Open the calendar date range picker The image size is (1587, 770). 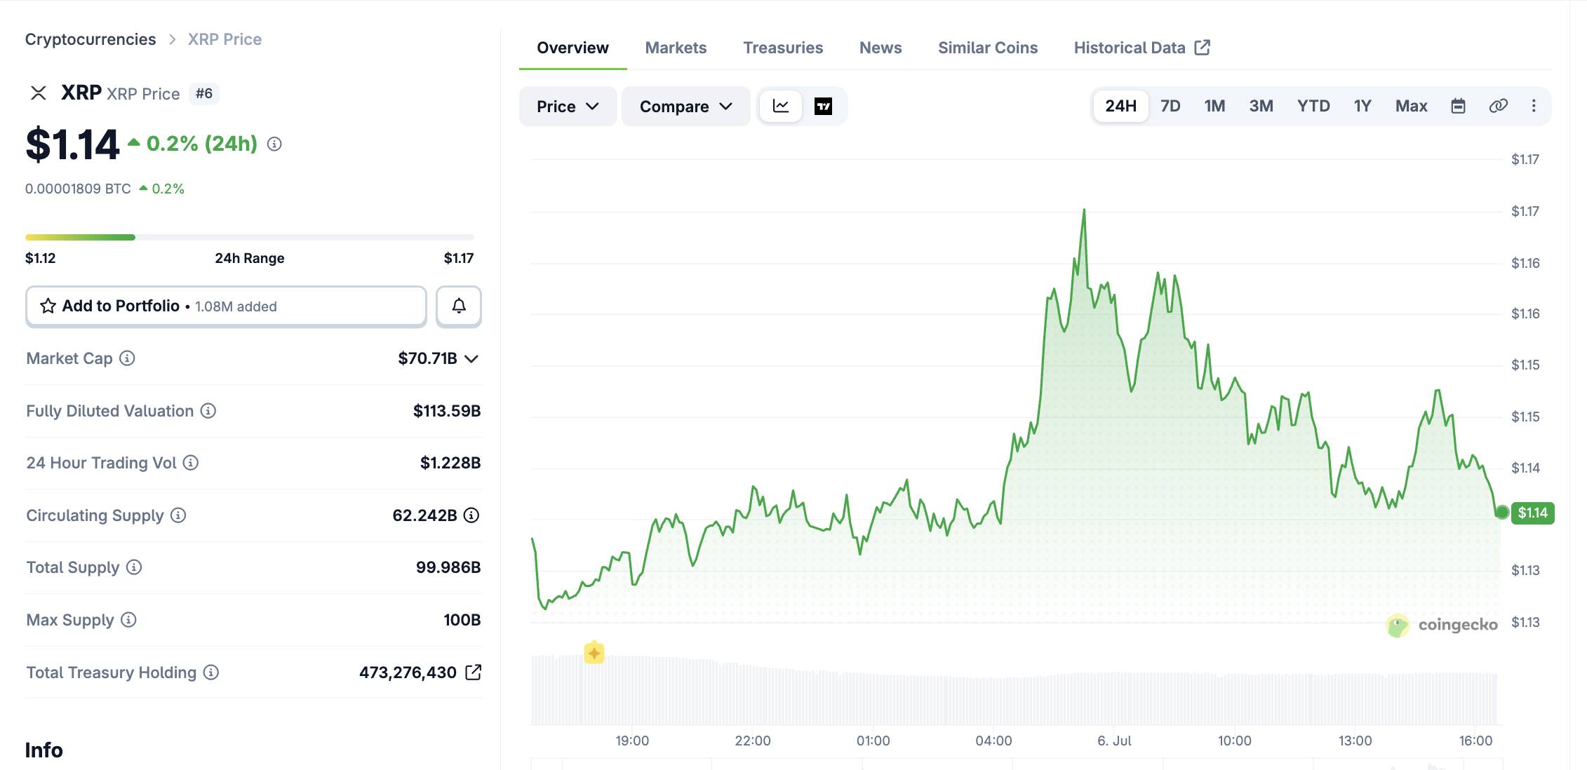[x=1458, y=106]
